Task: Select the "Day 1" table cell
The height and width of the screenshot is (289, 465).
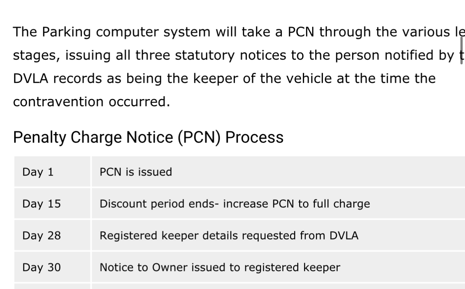Action: click(x=38, y=172)
